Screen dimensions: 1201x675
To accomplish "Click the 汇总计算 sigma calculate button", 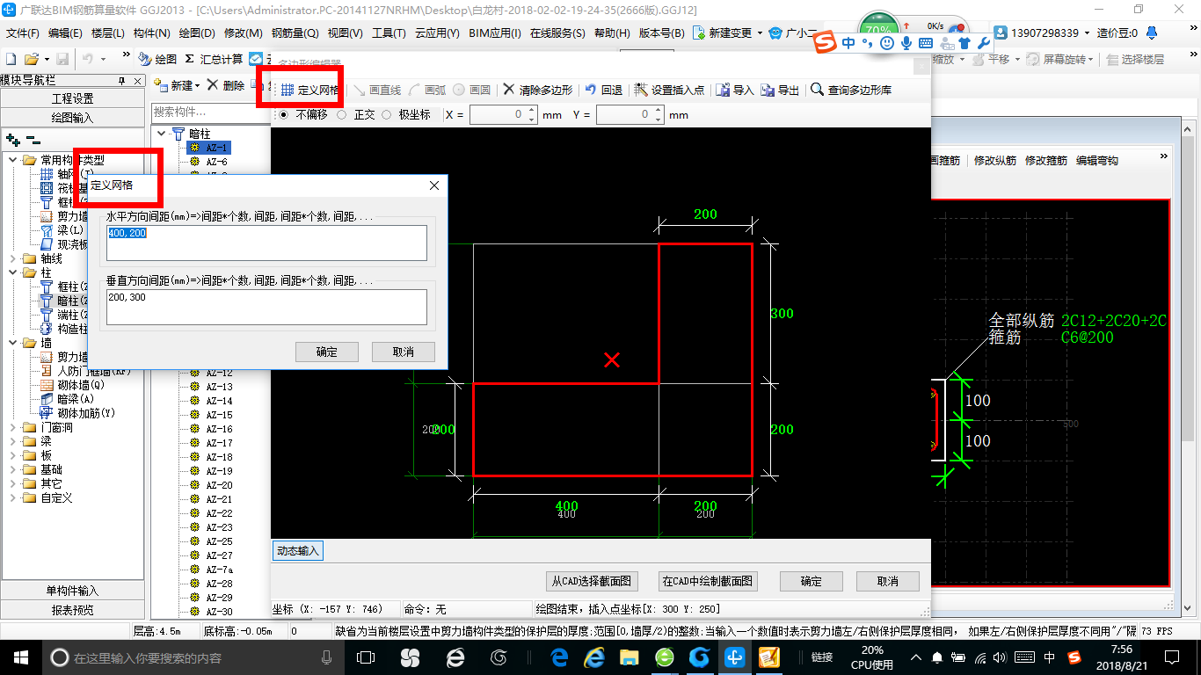I will [214, 59].
